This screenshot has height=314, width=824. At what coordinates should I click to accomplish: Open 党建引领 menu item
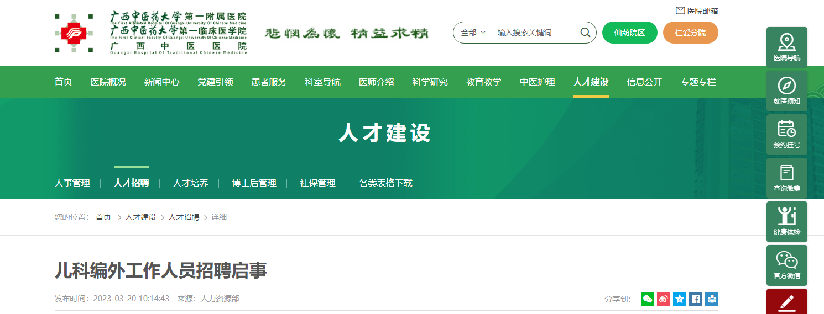[x=216, y=82]
